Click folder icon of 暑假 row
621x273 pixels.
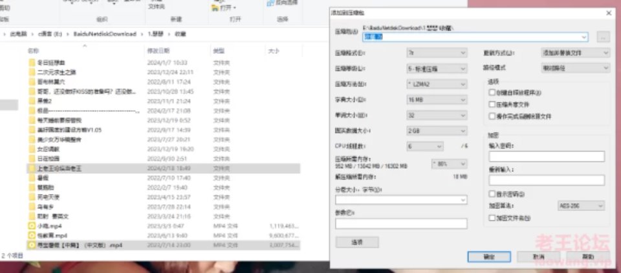pos(32,178)
